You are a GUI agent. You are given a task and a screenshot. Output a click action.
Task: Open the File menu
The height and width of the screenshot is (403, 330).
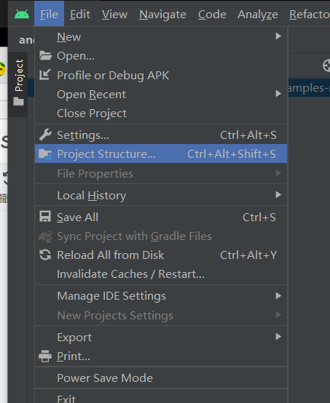pos(49,14)
